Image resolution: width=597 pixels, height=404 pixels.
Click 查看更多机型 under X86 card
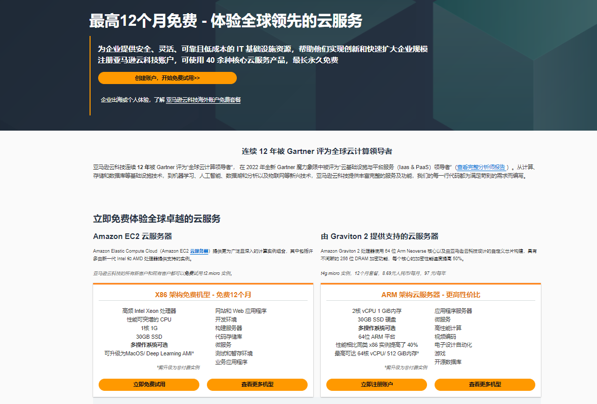pos(257,385)
